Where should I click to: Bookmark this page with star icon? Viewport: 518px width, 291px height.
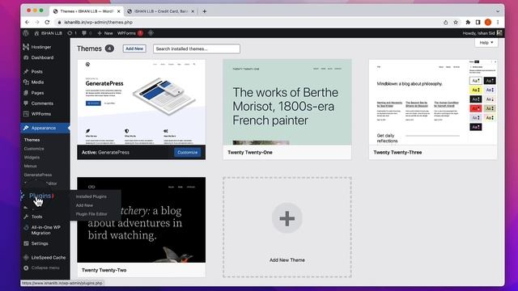[x=456, y=23]
